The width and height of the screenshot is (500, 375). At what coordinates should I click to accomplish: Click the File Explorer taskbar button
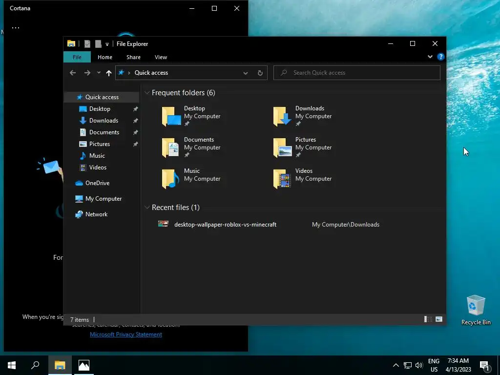coord(60,365)
